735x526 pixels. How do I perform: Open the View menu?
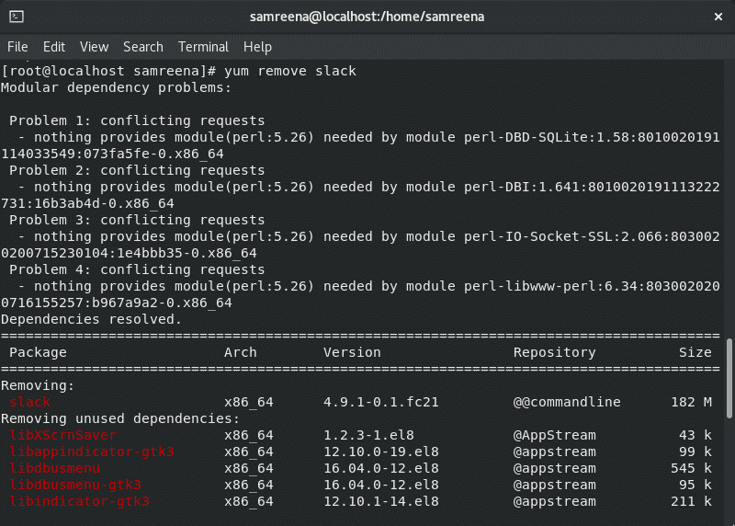95,47
